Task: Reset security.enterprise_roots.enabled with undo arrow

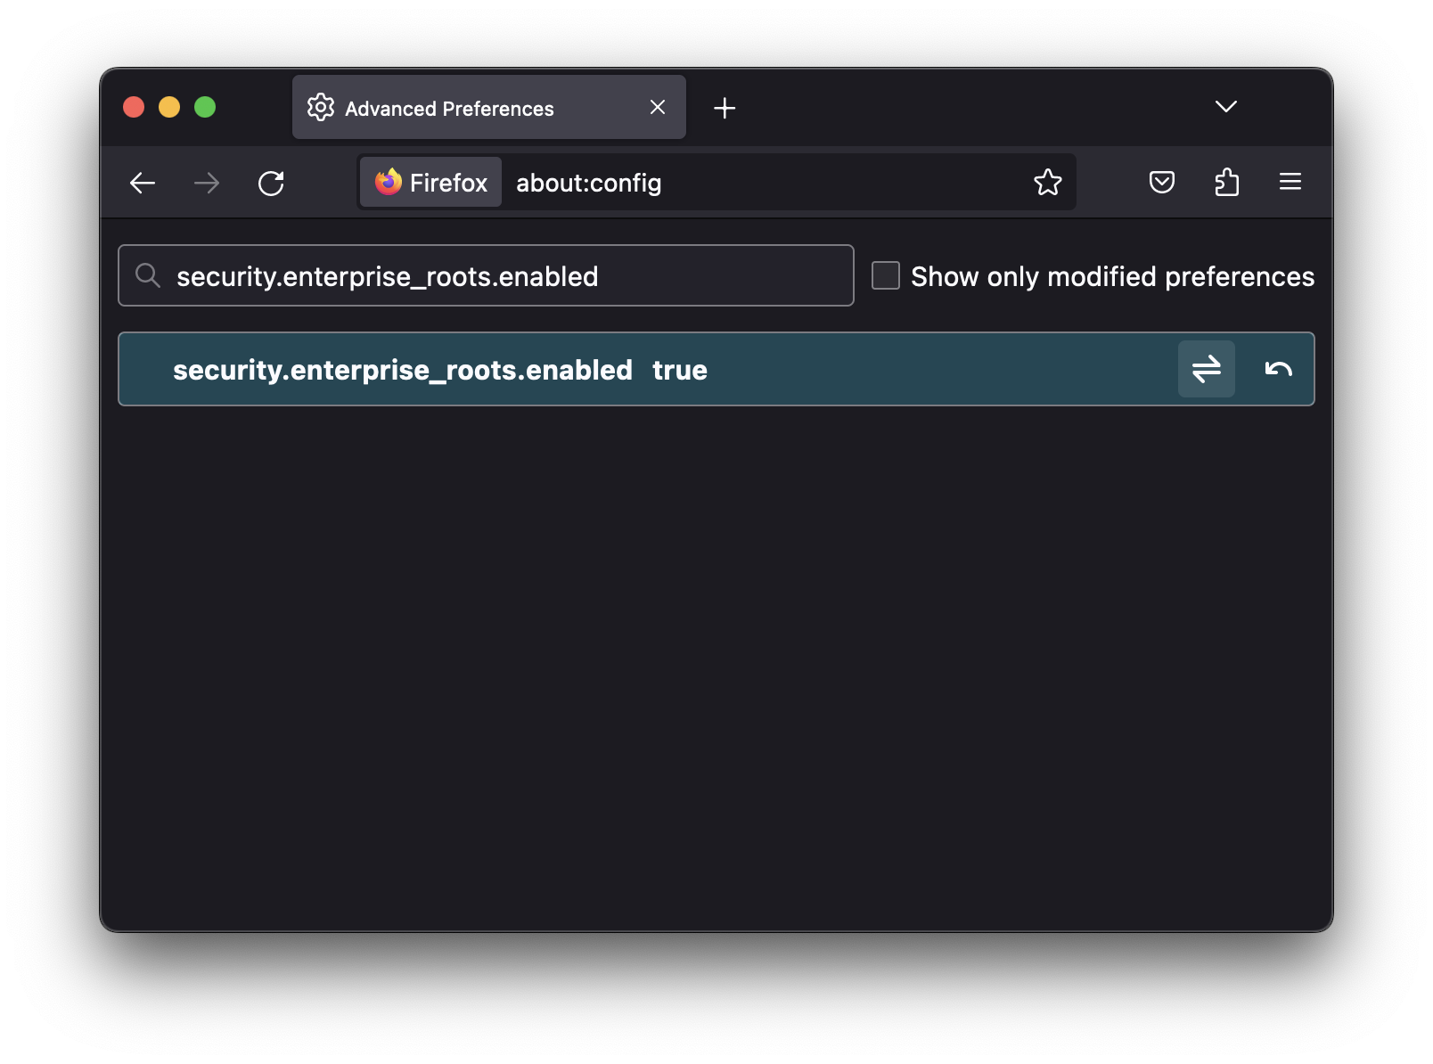Action: (1280, 369)
